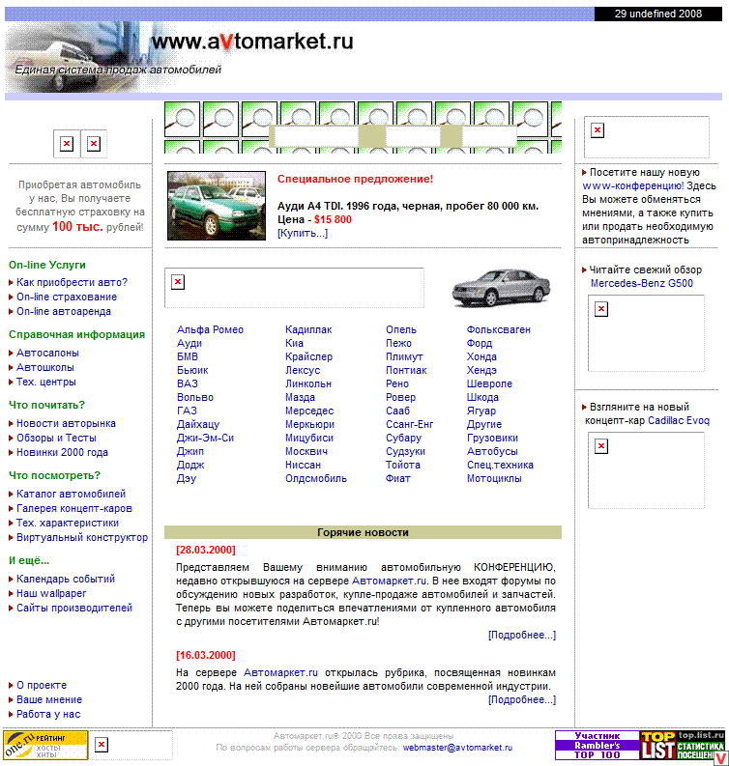
Task: Open the Джи-Эм-Си brand link
Action: point(205,439)
